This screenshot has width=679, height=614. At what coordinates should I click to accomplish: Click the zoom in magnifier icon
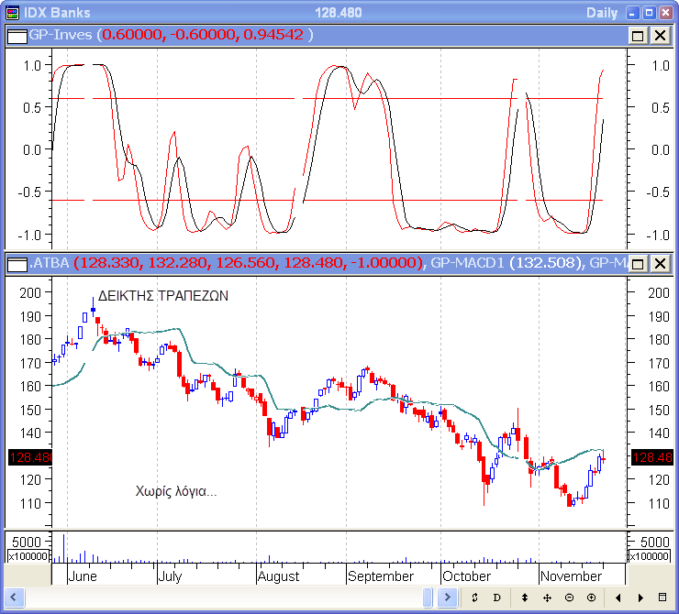pos(591,598)
